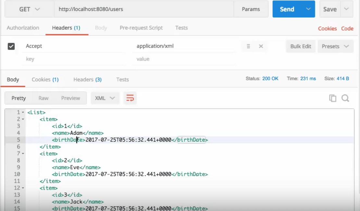Click the <id>1</id> line

click(x=67, y=126)
